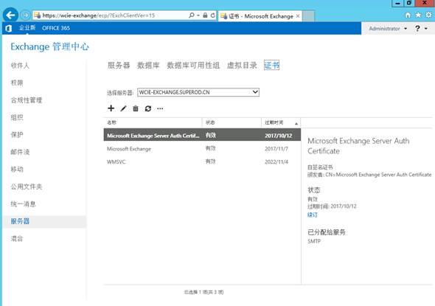Click the 续订 renew link
This screenshot has height=306, width=435.
click(313, 215)
